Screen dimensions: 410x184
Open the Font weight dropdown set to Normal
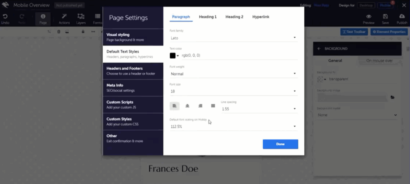pos(233,74)
